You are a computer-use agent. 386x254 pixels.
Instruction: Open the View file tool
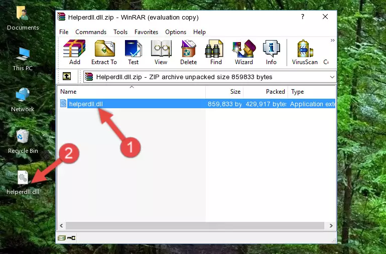point(161,52)
